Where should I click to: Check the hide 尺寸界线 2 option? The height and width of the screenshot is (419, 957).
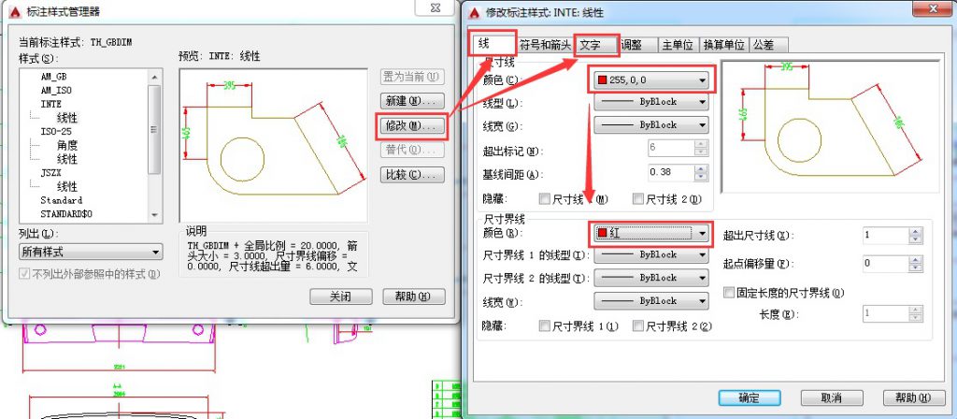coord(638,326)
